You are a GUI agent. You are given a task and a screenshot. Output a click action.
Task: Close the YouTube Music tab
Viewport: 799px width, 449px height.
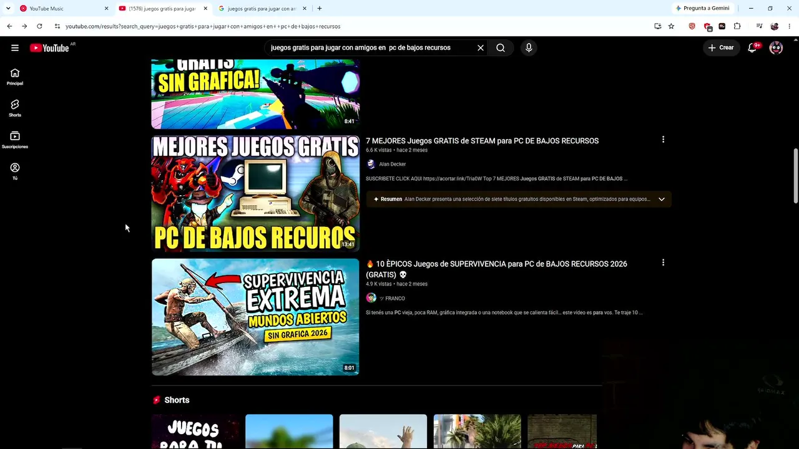106,9
